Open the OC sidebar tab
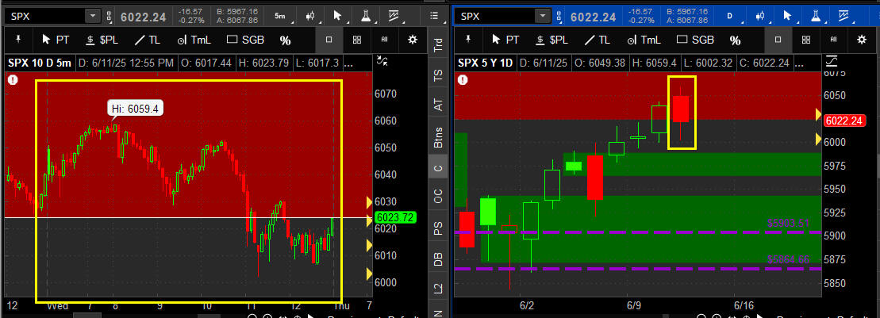880x318 pixels. (x=438, y=197)
